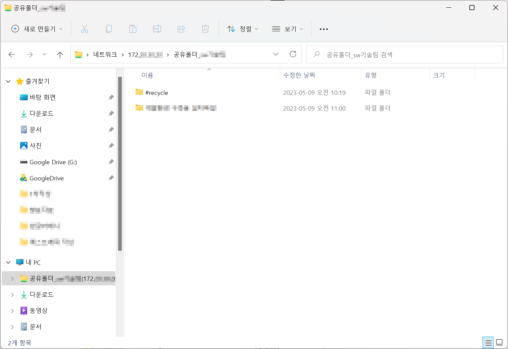Unpin 다운로드 using its pin icon
The height and width of the screenshot is (349, 508).
tap(111, 114)
